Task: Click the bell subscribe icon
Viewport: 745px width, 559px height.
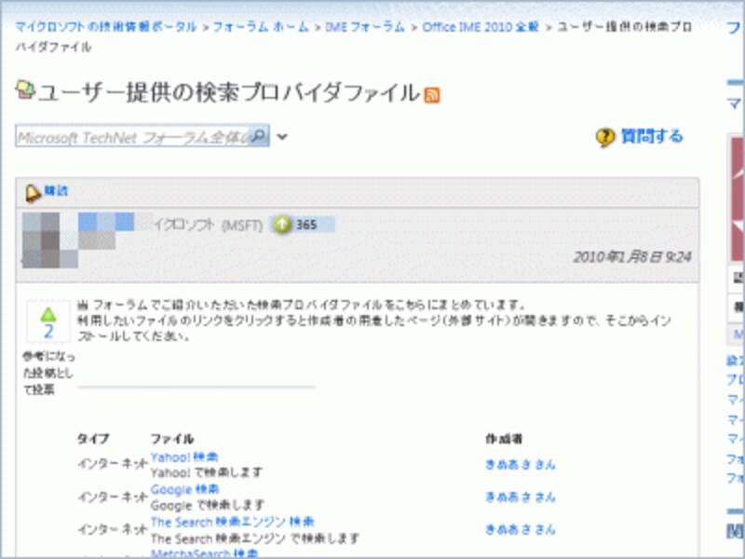Action: [33, 193]
